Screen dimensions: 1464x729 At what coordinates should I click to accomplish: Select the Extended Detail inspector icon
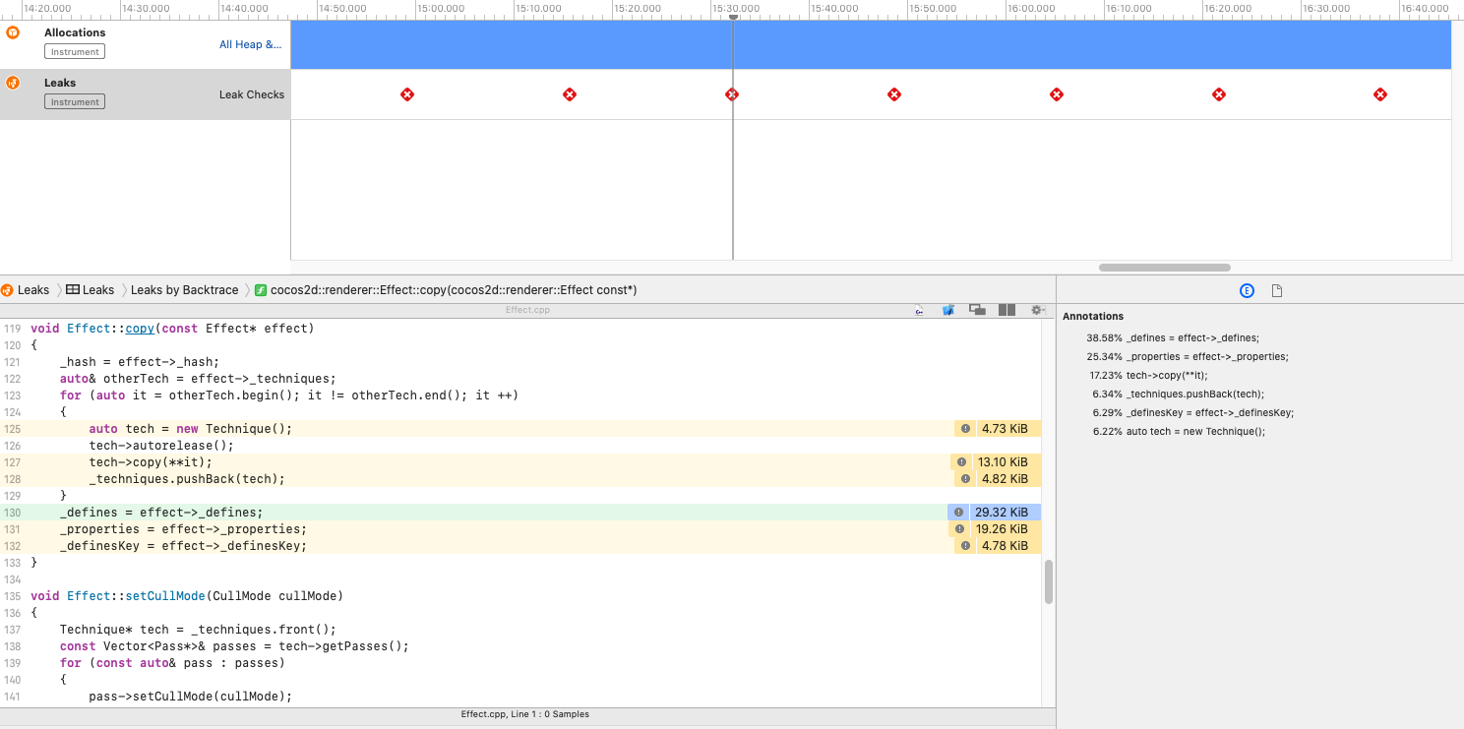click(x=1247, y=290)
